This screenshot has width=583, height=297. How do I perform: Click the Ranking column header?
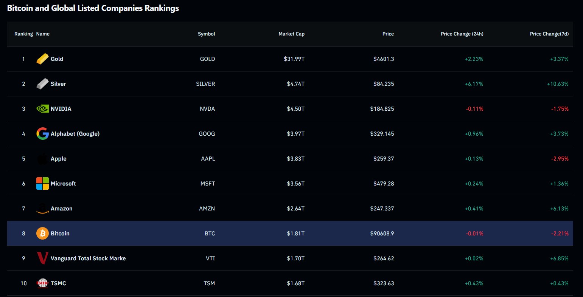pos(23,34)
